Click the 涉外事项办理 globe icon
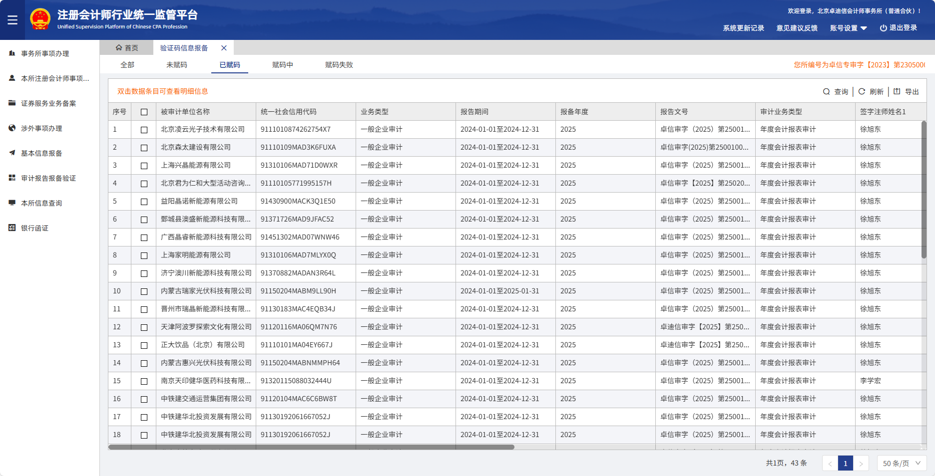 (12, 128)
